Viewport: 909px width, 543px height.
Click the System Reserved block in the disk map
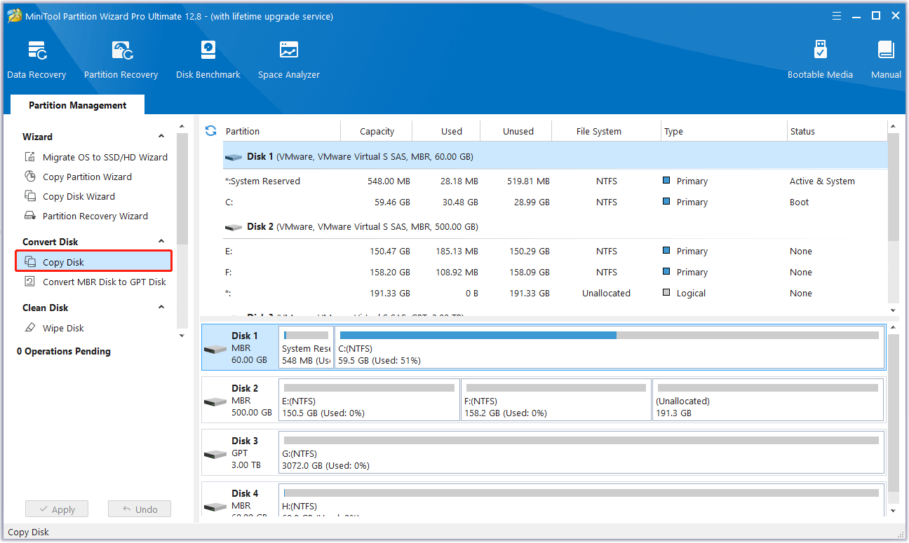pos(306,347)
